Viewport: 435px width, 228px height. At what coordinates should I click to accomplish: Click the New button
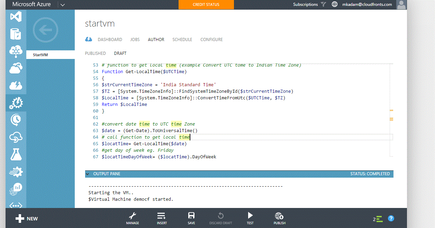pos(27,219)
